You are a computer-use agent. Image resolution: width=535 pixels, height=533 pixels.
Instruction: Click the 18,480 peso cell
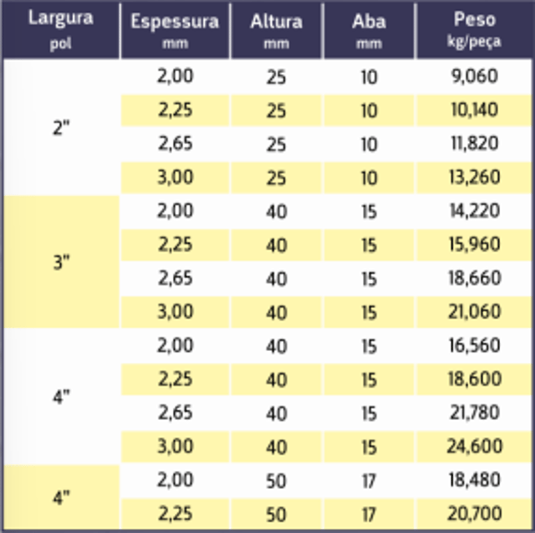474,481
